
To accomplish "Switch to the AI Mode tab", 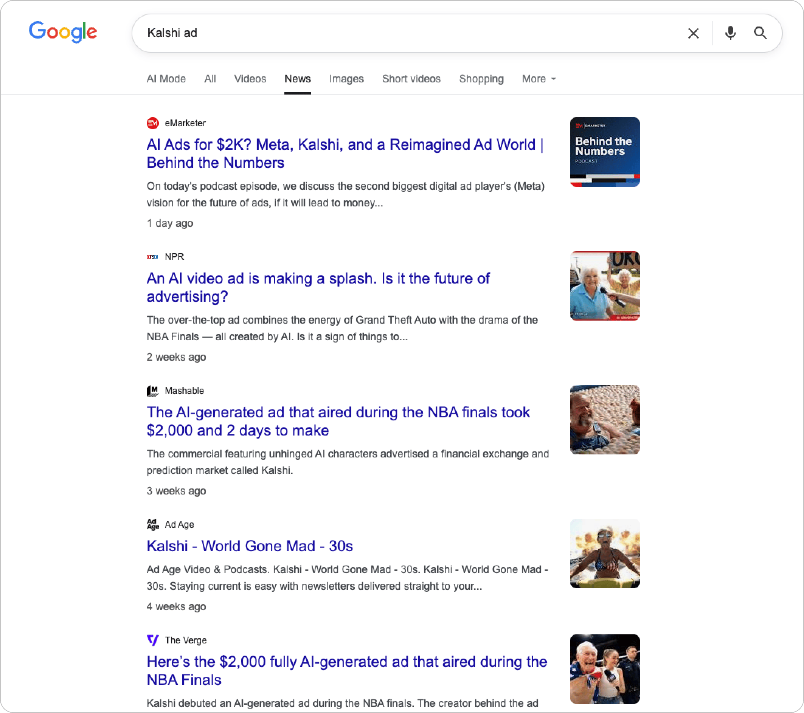I will 166,79.
